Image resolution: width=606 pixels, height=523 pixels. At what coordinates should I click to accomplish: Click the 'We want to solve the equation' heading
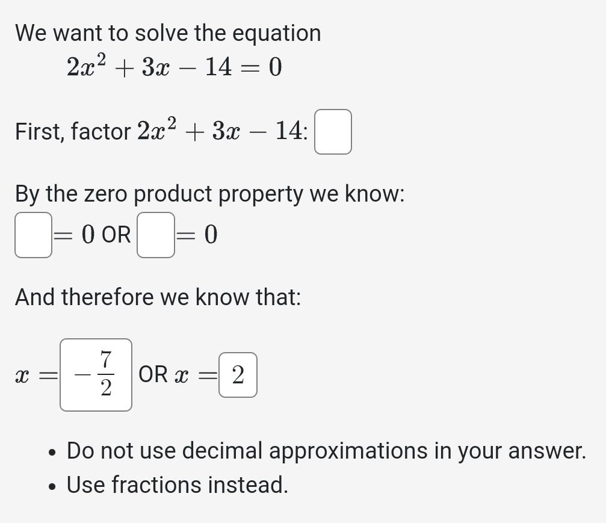[169, 33]
